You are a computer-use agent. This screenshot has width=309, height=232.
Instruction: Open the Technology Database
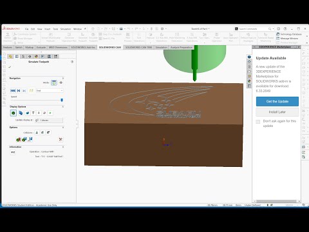click(289, 34)
